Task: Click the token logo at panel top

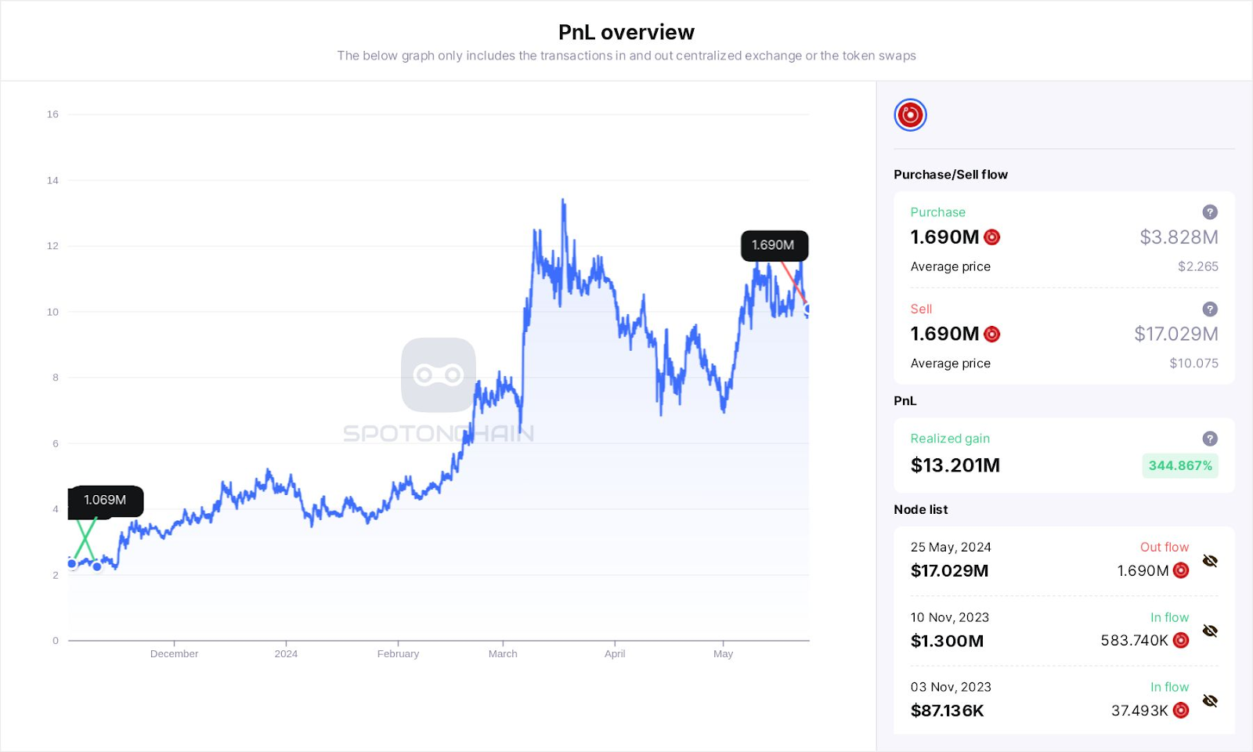Action: pyautogui.click(x=910, y=115)
